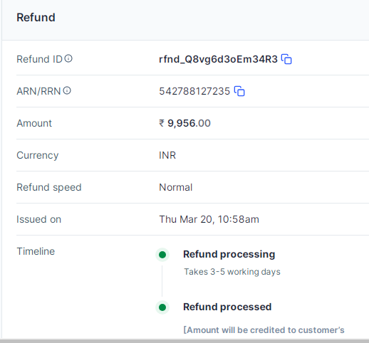Viewport: 369px width, 343px height.
Task: Click the Refund panel title
Action: (x=36, y=18)
